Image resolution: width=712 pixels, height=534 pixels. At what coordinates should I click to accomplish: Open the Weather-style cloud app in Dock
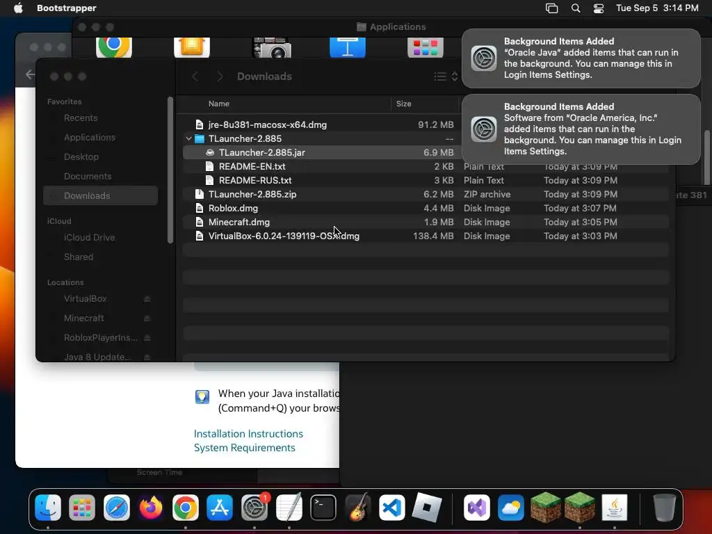point(511,507)
